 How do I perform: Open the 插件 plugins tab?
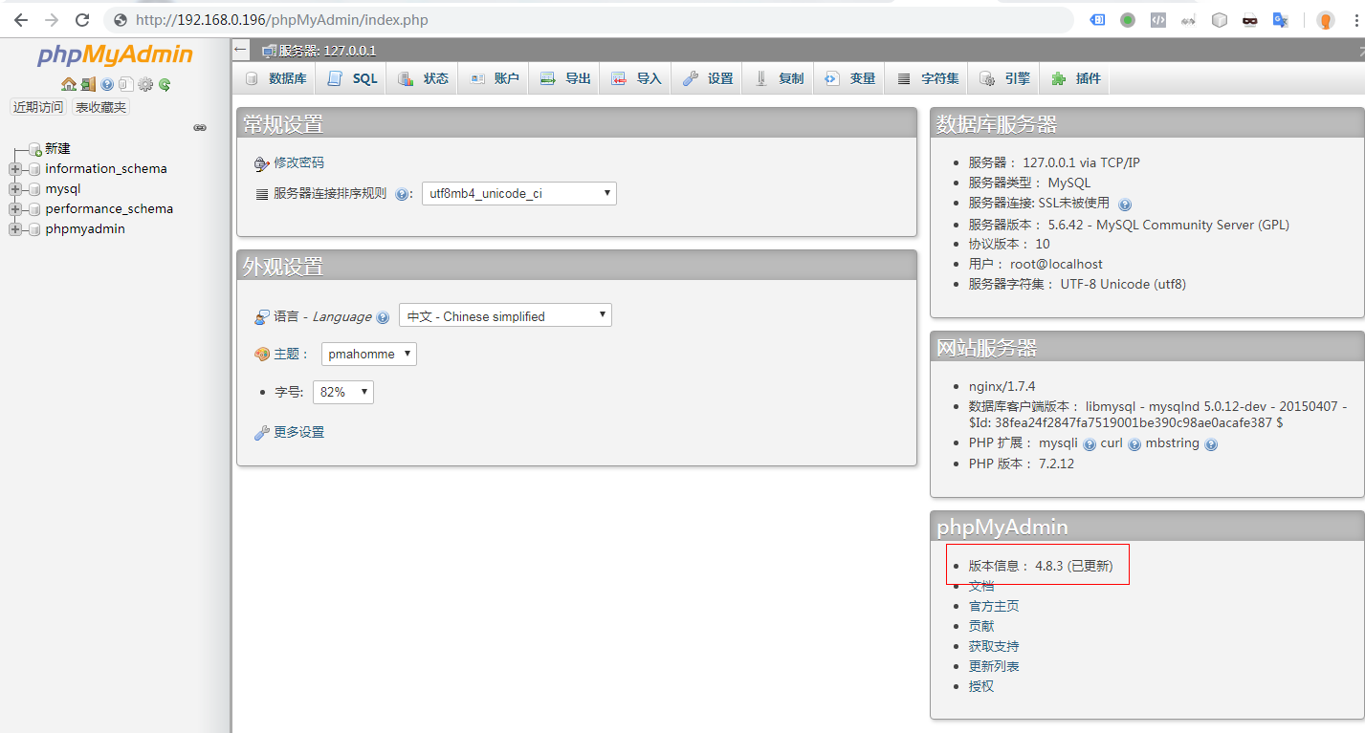pyautogui.click(x=1075, y=78)
